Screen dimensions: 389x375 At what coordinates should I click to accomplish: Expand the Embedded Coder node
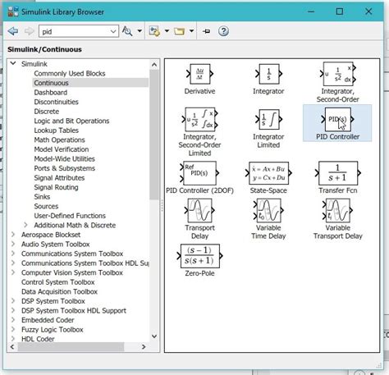13,320
